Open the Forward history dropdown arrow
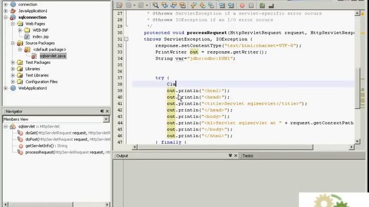 pos(146,5)
